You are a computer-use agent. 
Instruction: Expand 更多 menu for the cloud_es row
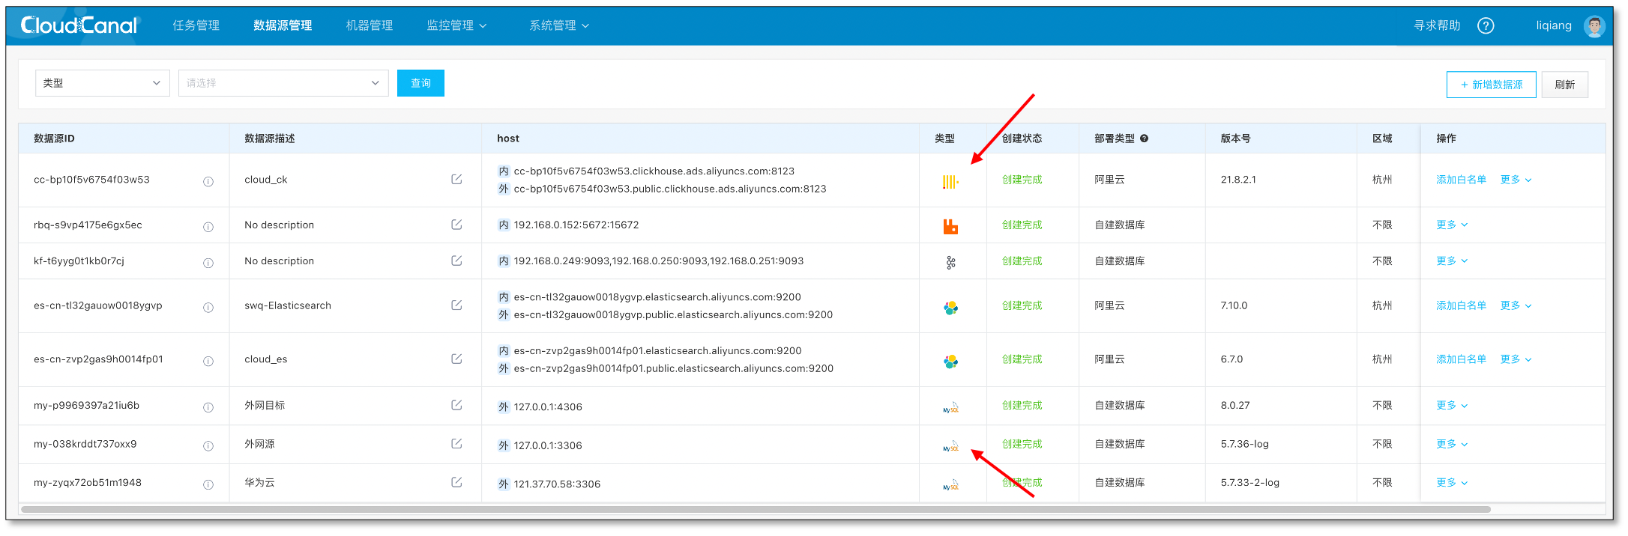point(1516,360)
